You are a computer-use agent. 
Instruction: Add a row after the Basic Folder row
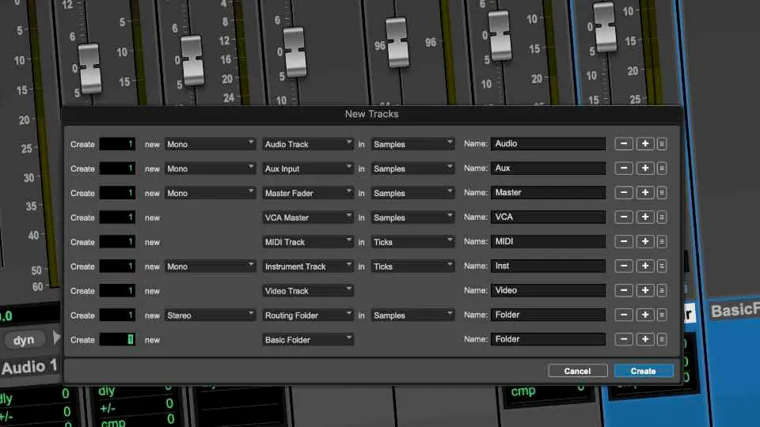(x=645, y=339)
